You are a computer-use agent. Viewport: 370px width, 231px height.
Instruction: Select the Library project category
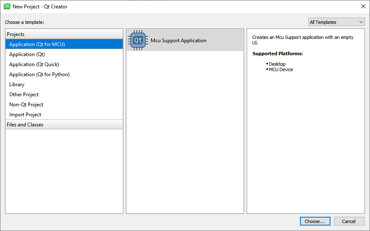[x=17, y=85]
